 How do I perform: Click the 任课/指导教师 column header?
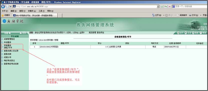[175, 43]
